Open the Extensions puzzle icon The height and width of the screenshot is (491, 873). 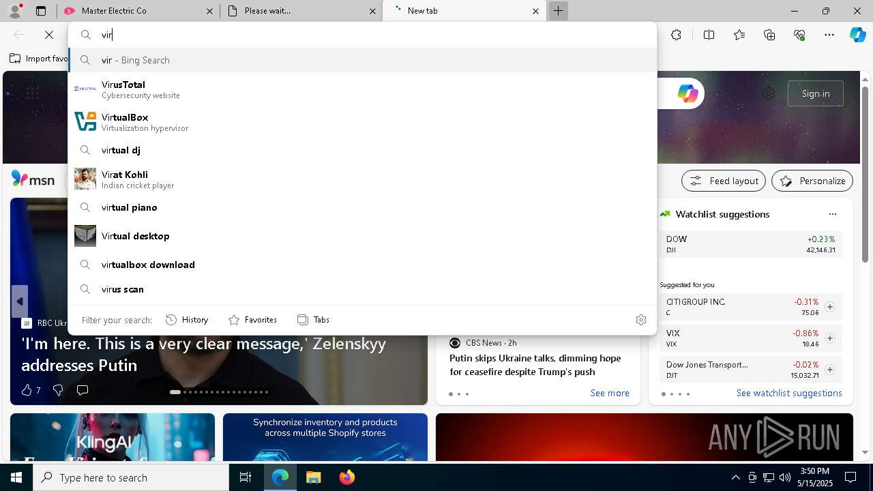coord(676,35)
